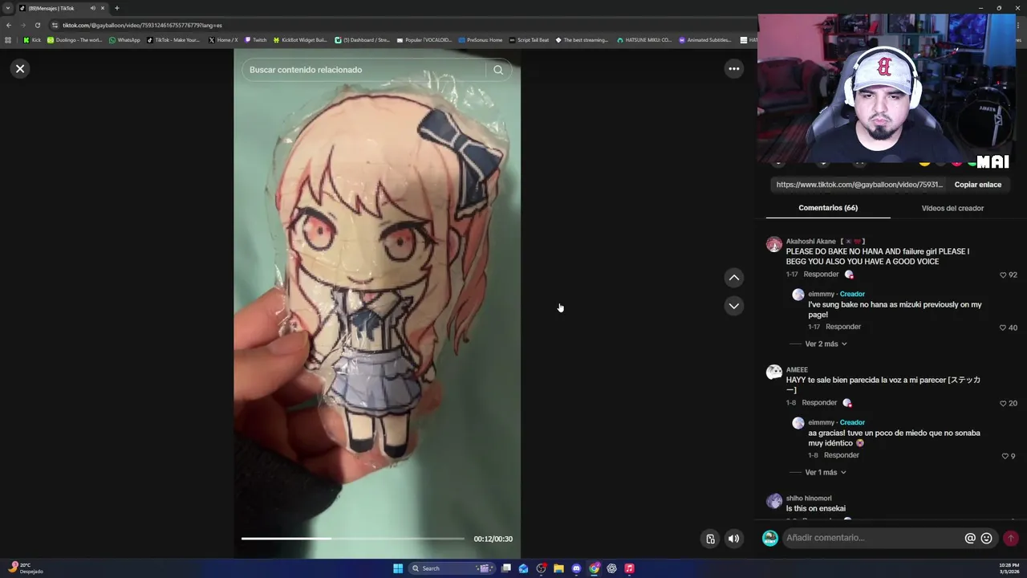Image resolution: width=1027 pixels, height=578 pixels.
Task: Open the Windows Start menu
Action: pyautogui.click(x=398, y=568)
